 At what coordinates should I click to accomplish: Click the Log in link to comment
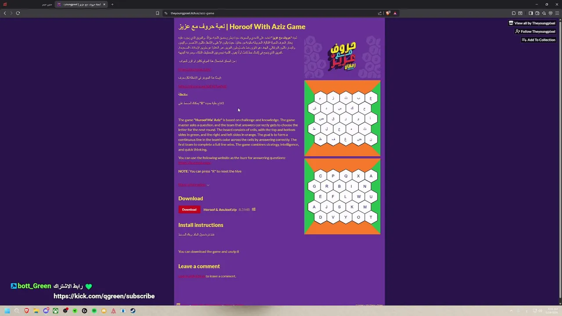191,276
